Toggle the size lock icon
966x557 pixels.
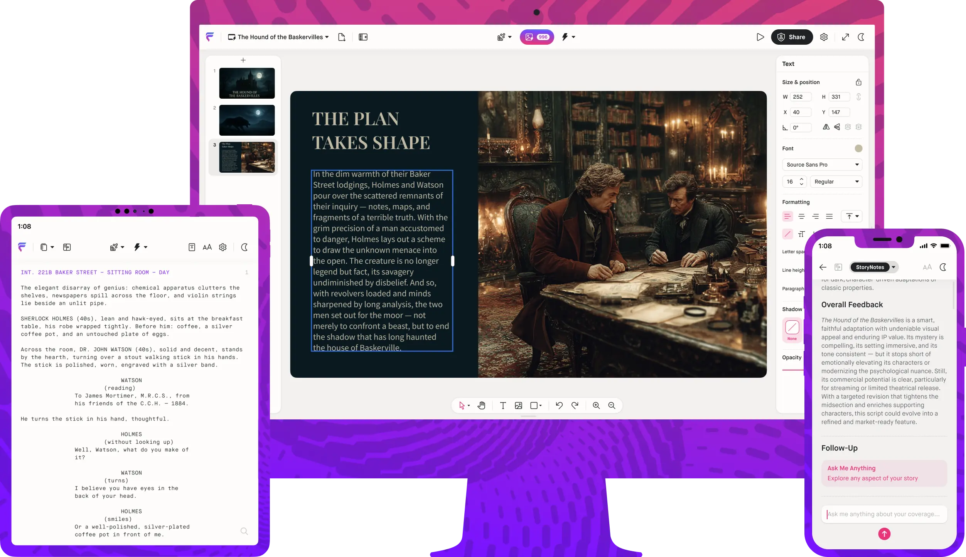pos(858,82)
